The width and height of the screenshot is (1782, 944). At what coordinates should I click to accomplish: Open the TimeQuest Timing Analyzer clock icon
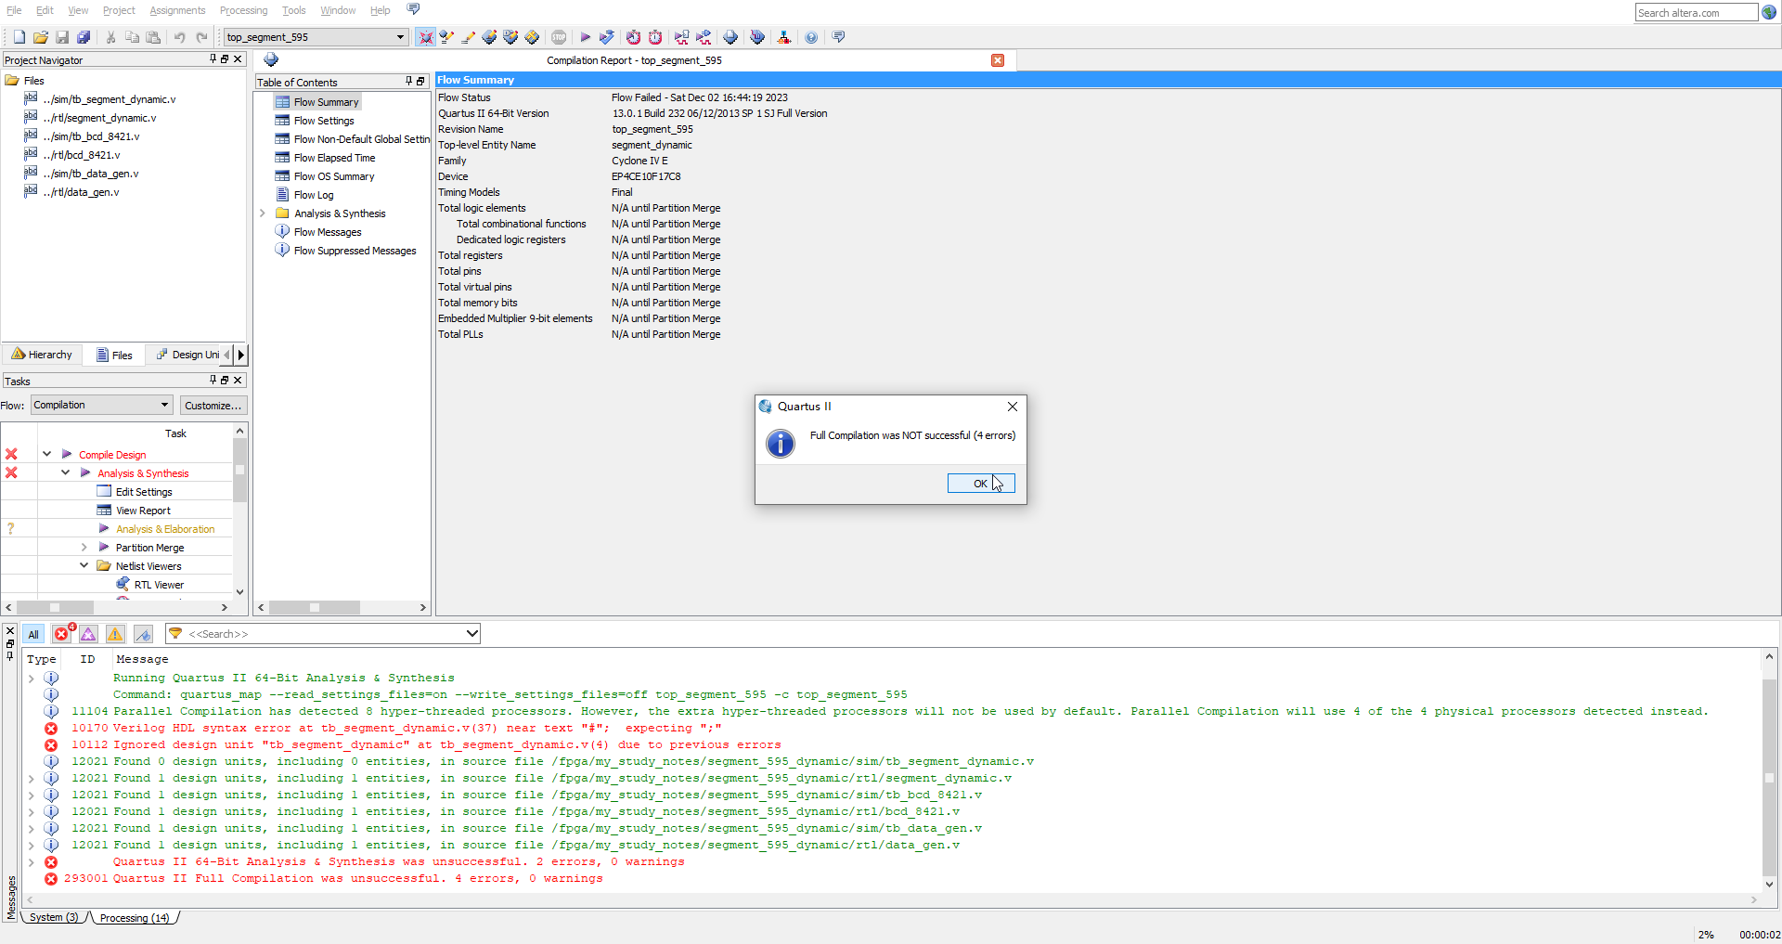633,37
